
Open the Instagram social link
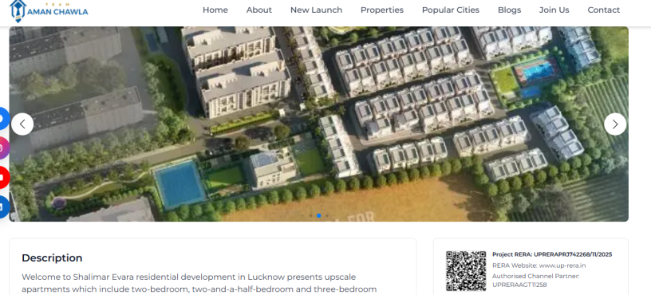(3, 147)
